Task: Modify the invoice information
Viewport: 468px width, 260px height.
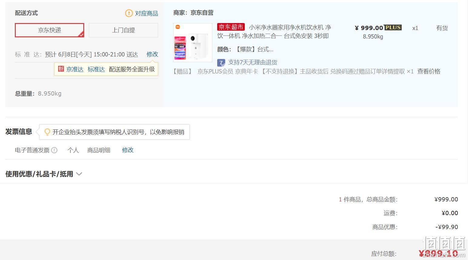Action: point(128,150)
